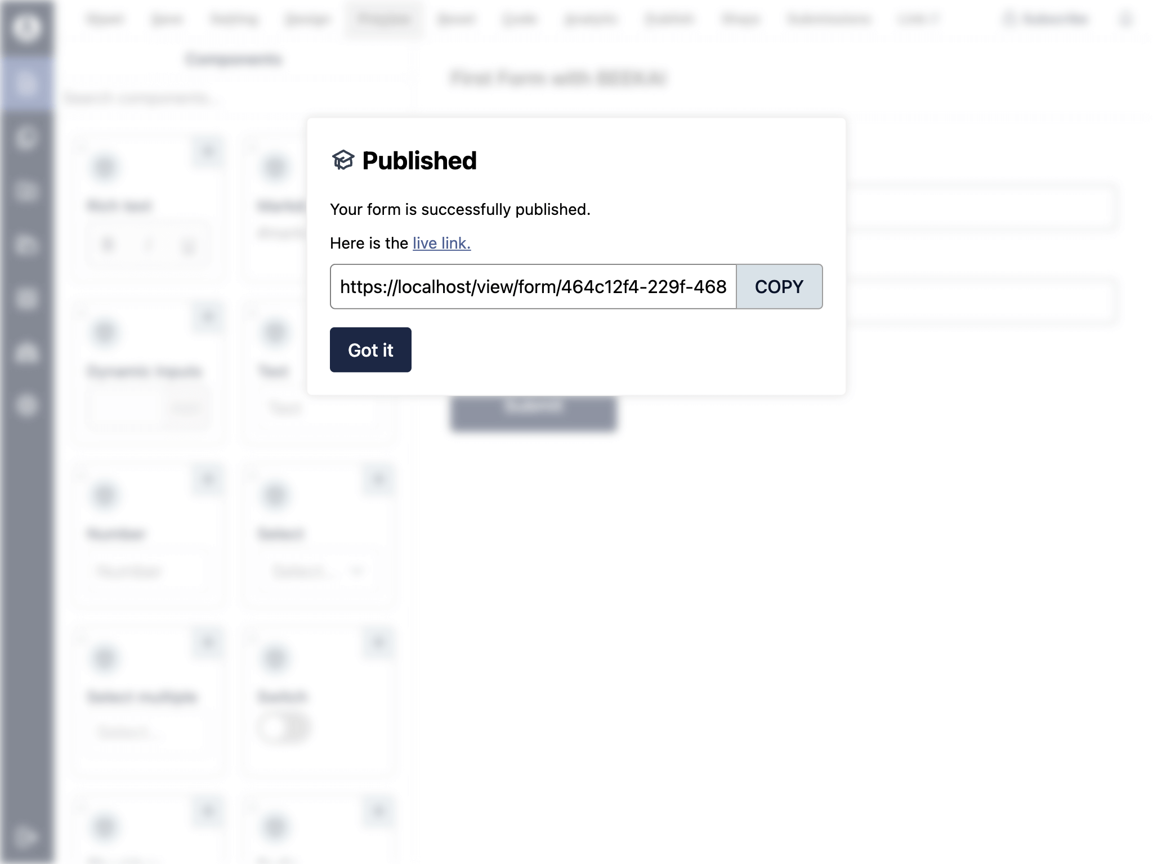Click the Publish tab in top navigation
The image size is (1153, 864).
382,20
